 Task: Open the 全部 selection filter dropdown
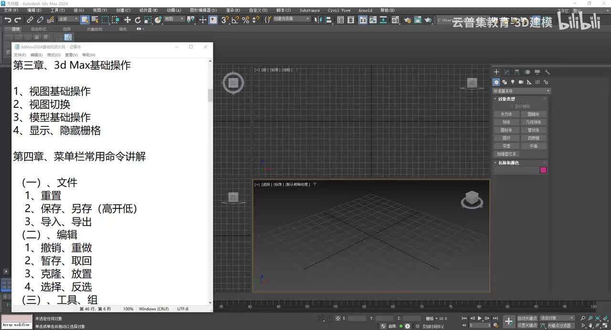(68, 19)
